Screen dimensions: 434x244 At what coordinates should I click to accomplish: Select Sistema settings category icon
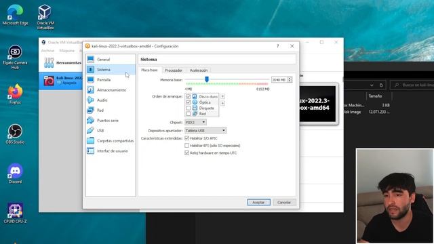90,69
